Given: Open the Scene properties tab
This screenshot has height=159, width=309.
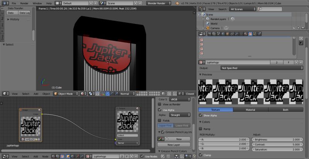Looking at the screenshot, I should click(219, 34).
